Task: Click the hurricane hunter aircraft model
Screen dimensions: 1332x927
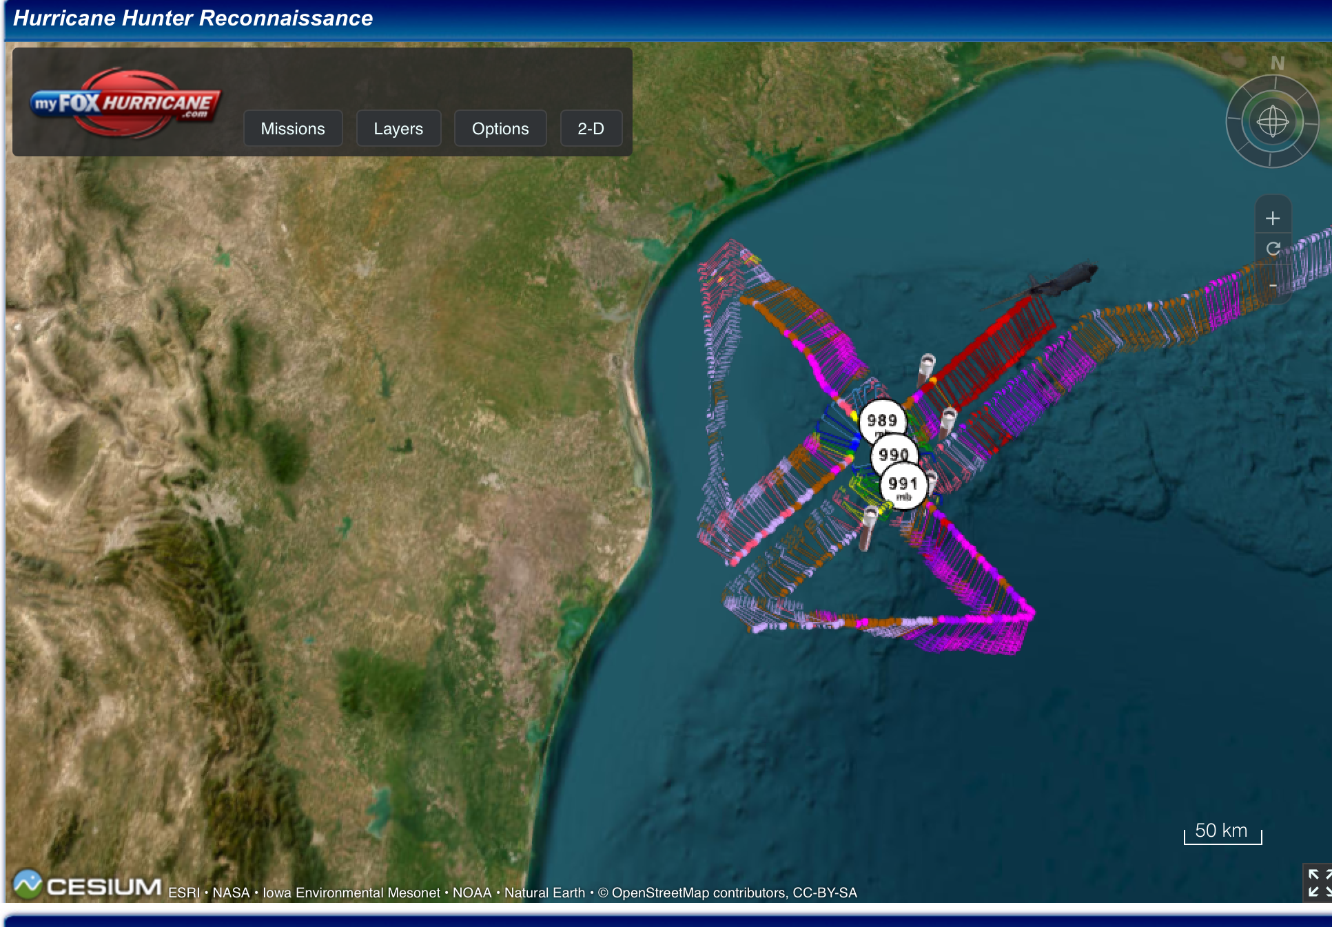Action: coord(1062,280)
